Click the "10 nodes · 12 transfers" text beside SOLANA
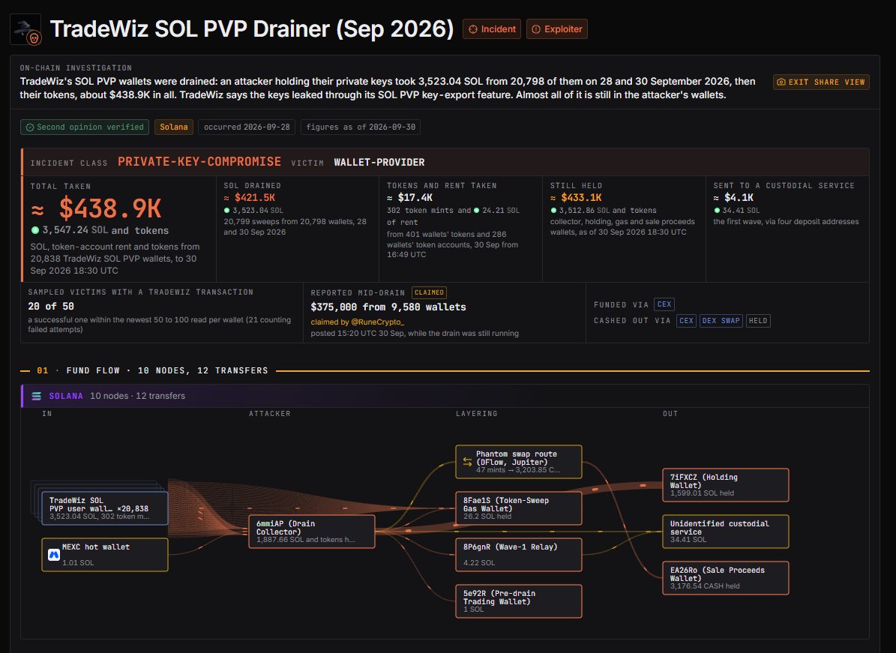The image size is (896, 653). 138,396
